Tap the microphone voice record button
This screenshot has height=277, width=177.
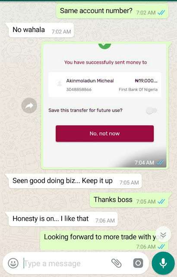[163, 263]
